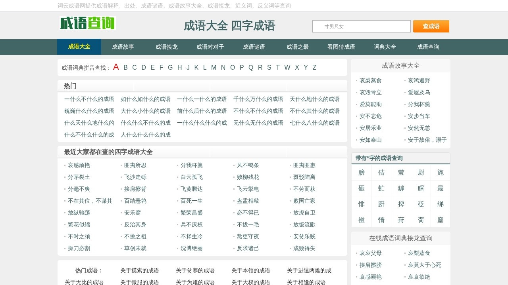Select pinyin letter B in the index
Image resolution: width=508 pixels, height=285 pixels.
click(125, 68)
